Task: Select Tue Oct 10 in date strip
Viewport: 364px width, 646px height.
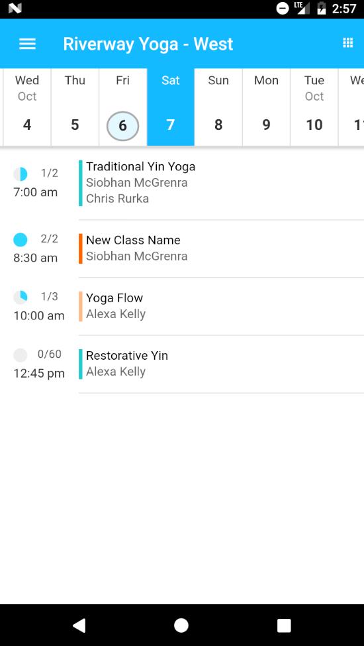Action: click(314, 107)
